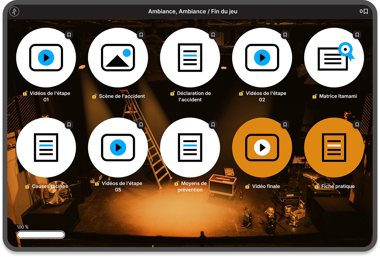Bookmark the Matrice Itamami item
Screen dimensions: 380x257
click(x=357, y=34)
